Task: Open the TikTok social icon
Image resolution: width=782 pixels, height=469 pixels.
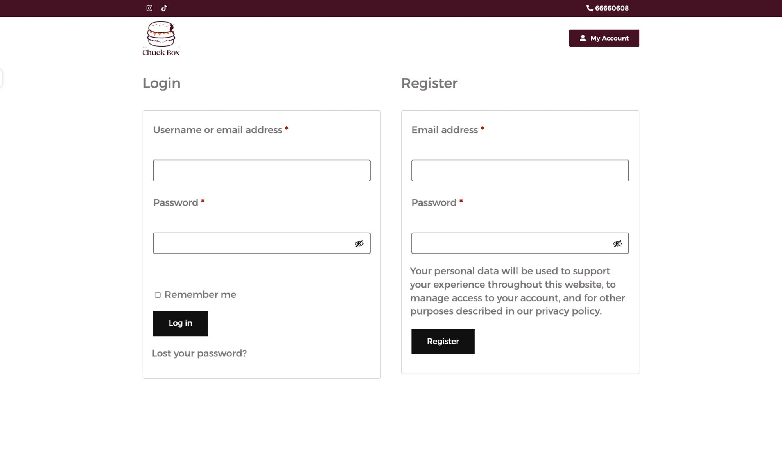Action: [x=164, y=8]
